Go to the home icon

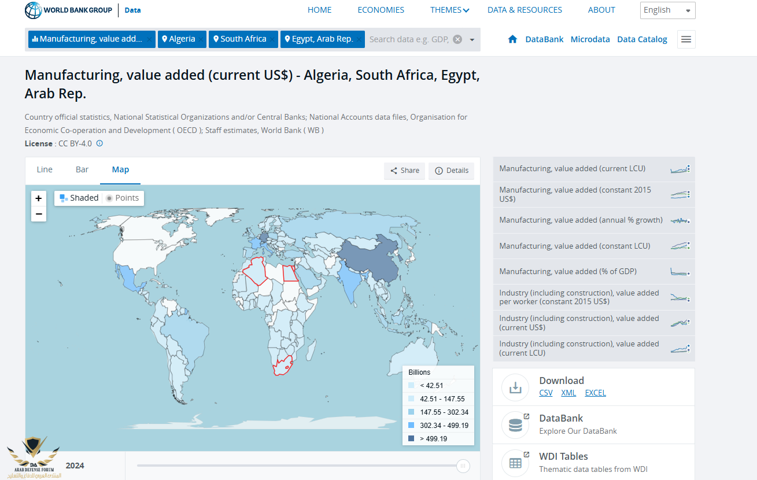click(x=512, y=39)
